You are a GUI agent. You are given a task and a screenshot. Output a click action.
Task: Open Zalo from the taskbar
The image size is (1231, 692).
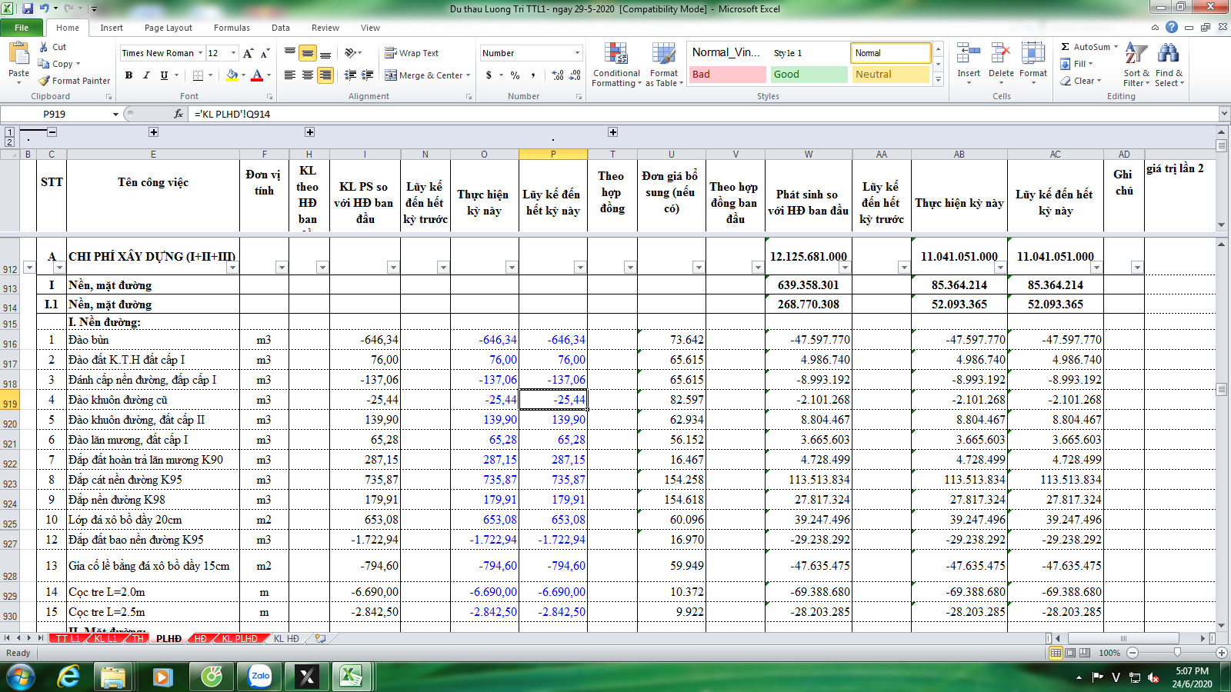pos(260,677)
